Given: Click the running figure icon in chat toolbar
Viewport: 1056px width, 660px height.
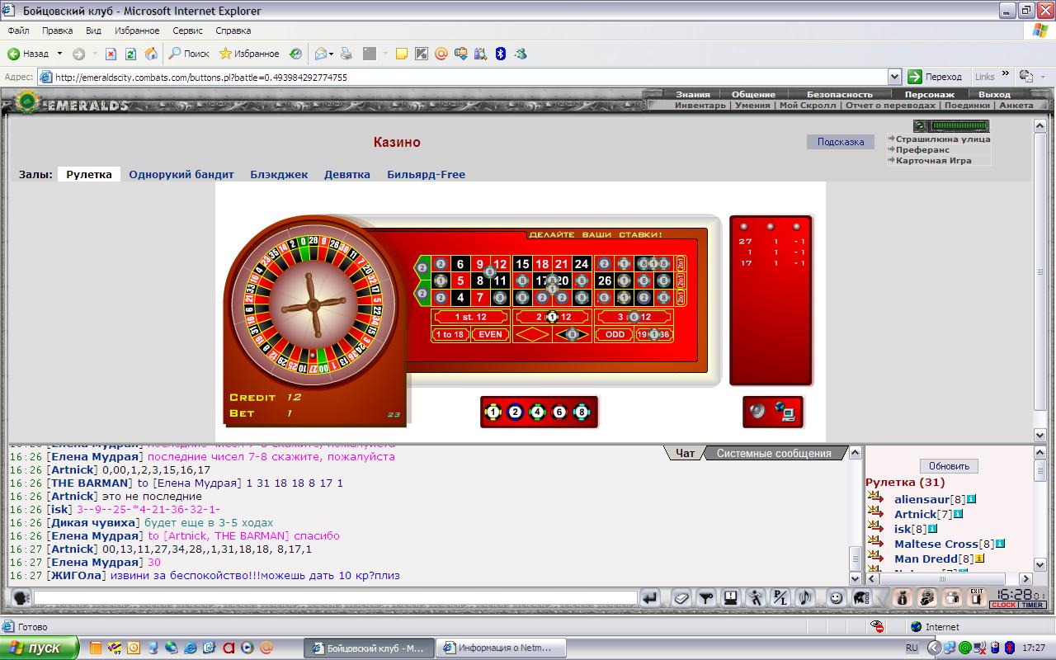Looking at the screenshot, I should (755, 598).
